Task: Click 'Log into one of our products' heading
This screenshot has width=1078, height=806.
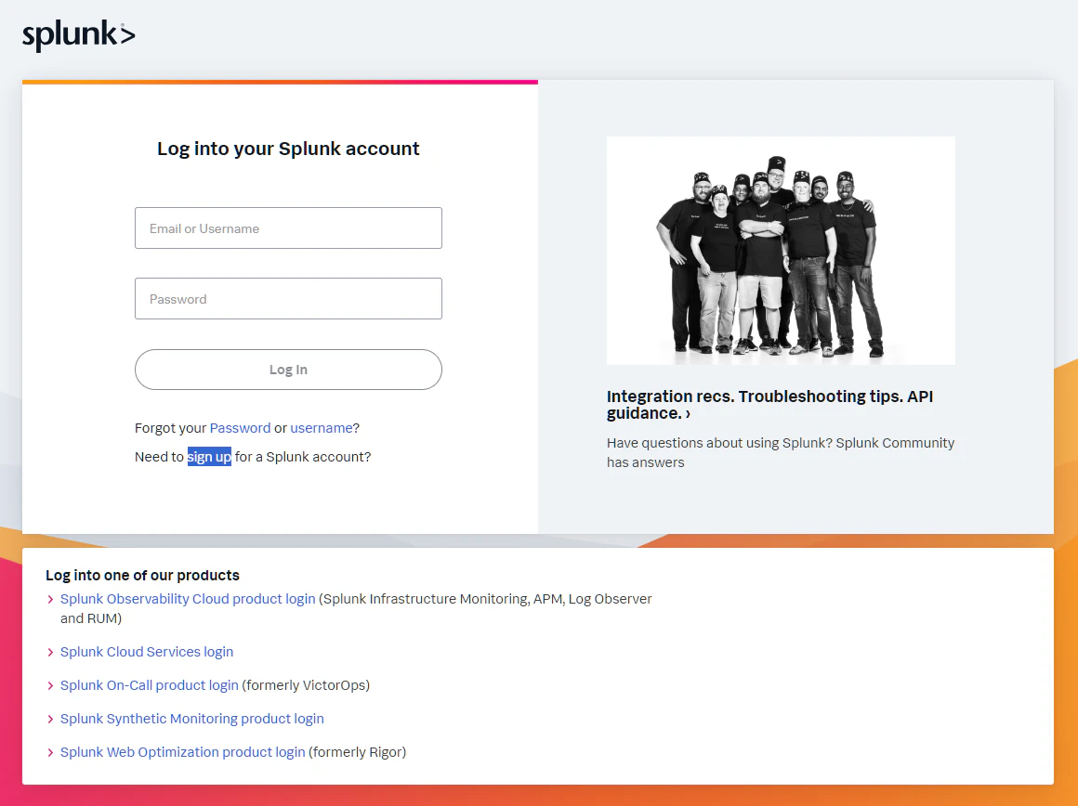Action: (x=142, y=575)
